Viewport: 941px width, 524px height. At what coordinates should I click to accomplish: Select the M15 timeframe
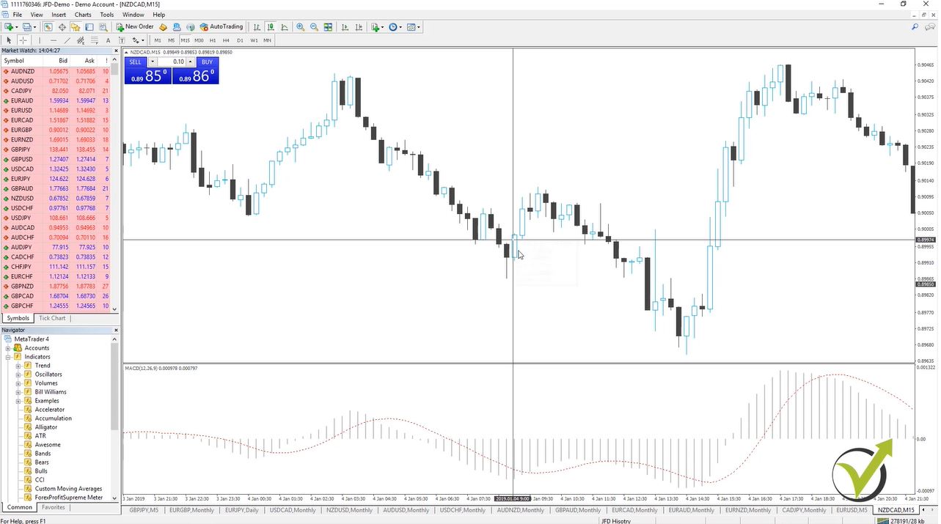pyautogui.click(x=184, y=40)
